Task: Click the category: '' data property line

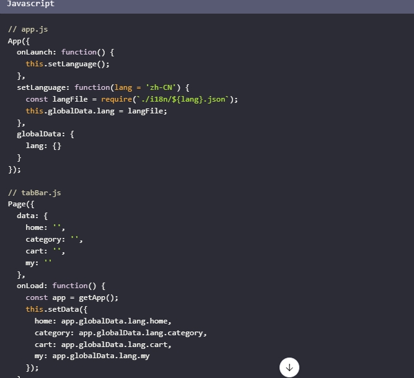Action: coord(54,239)
